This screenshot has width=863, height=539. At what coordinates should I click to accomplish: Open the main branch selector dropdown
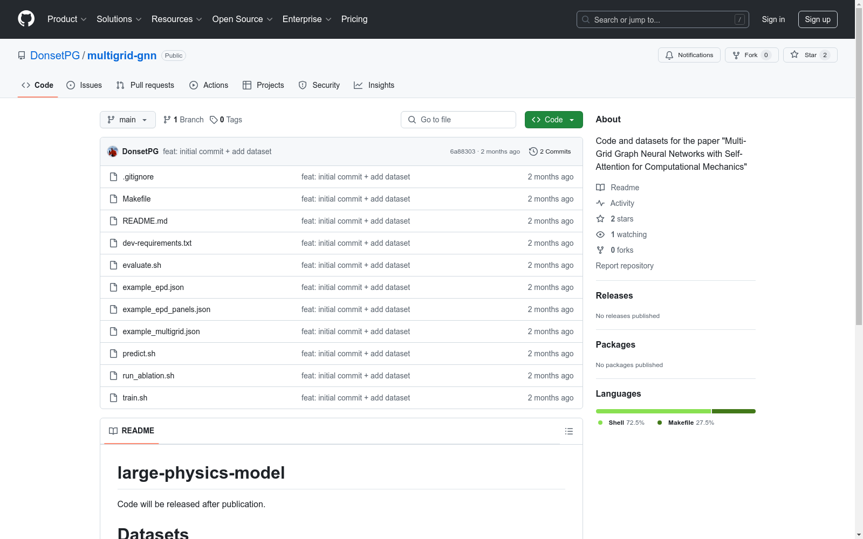point(128,120)
